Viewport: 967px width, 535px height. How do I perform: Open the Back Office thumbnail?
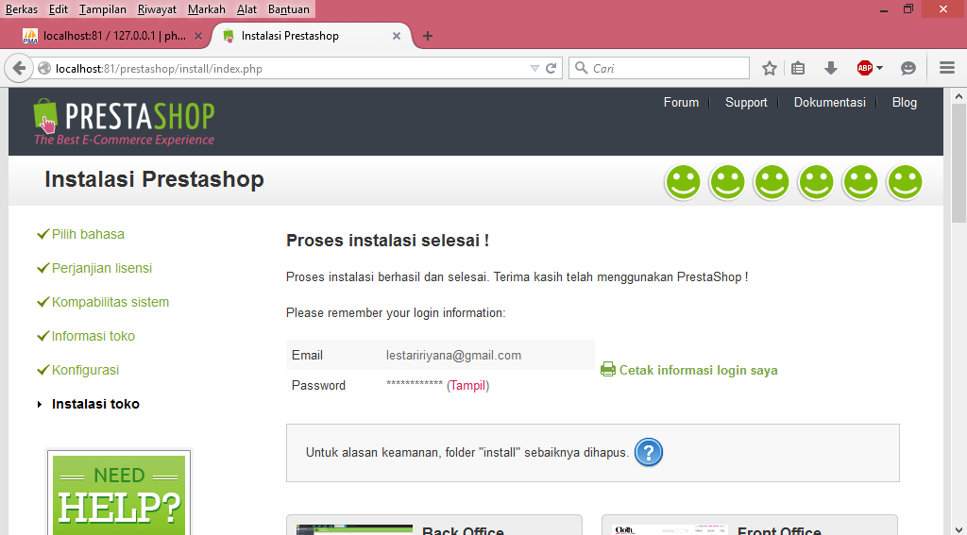click(354, 530)
